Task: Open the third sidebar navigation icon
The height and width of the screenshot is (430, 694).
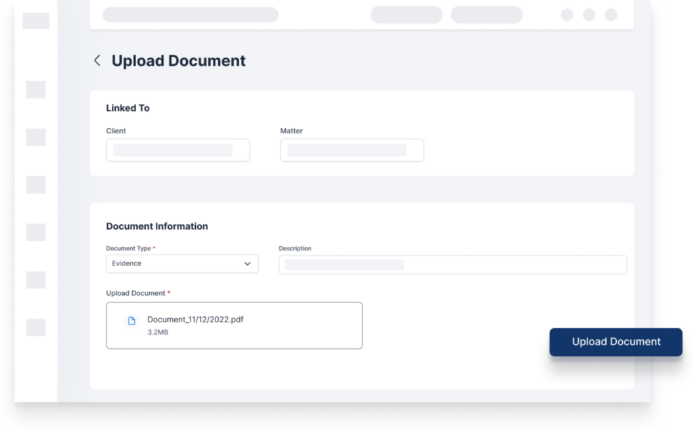Action: (x=36, y=185)
